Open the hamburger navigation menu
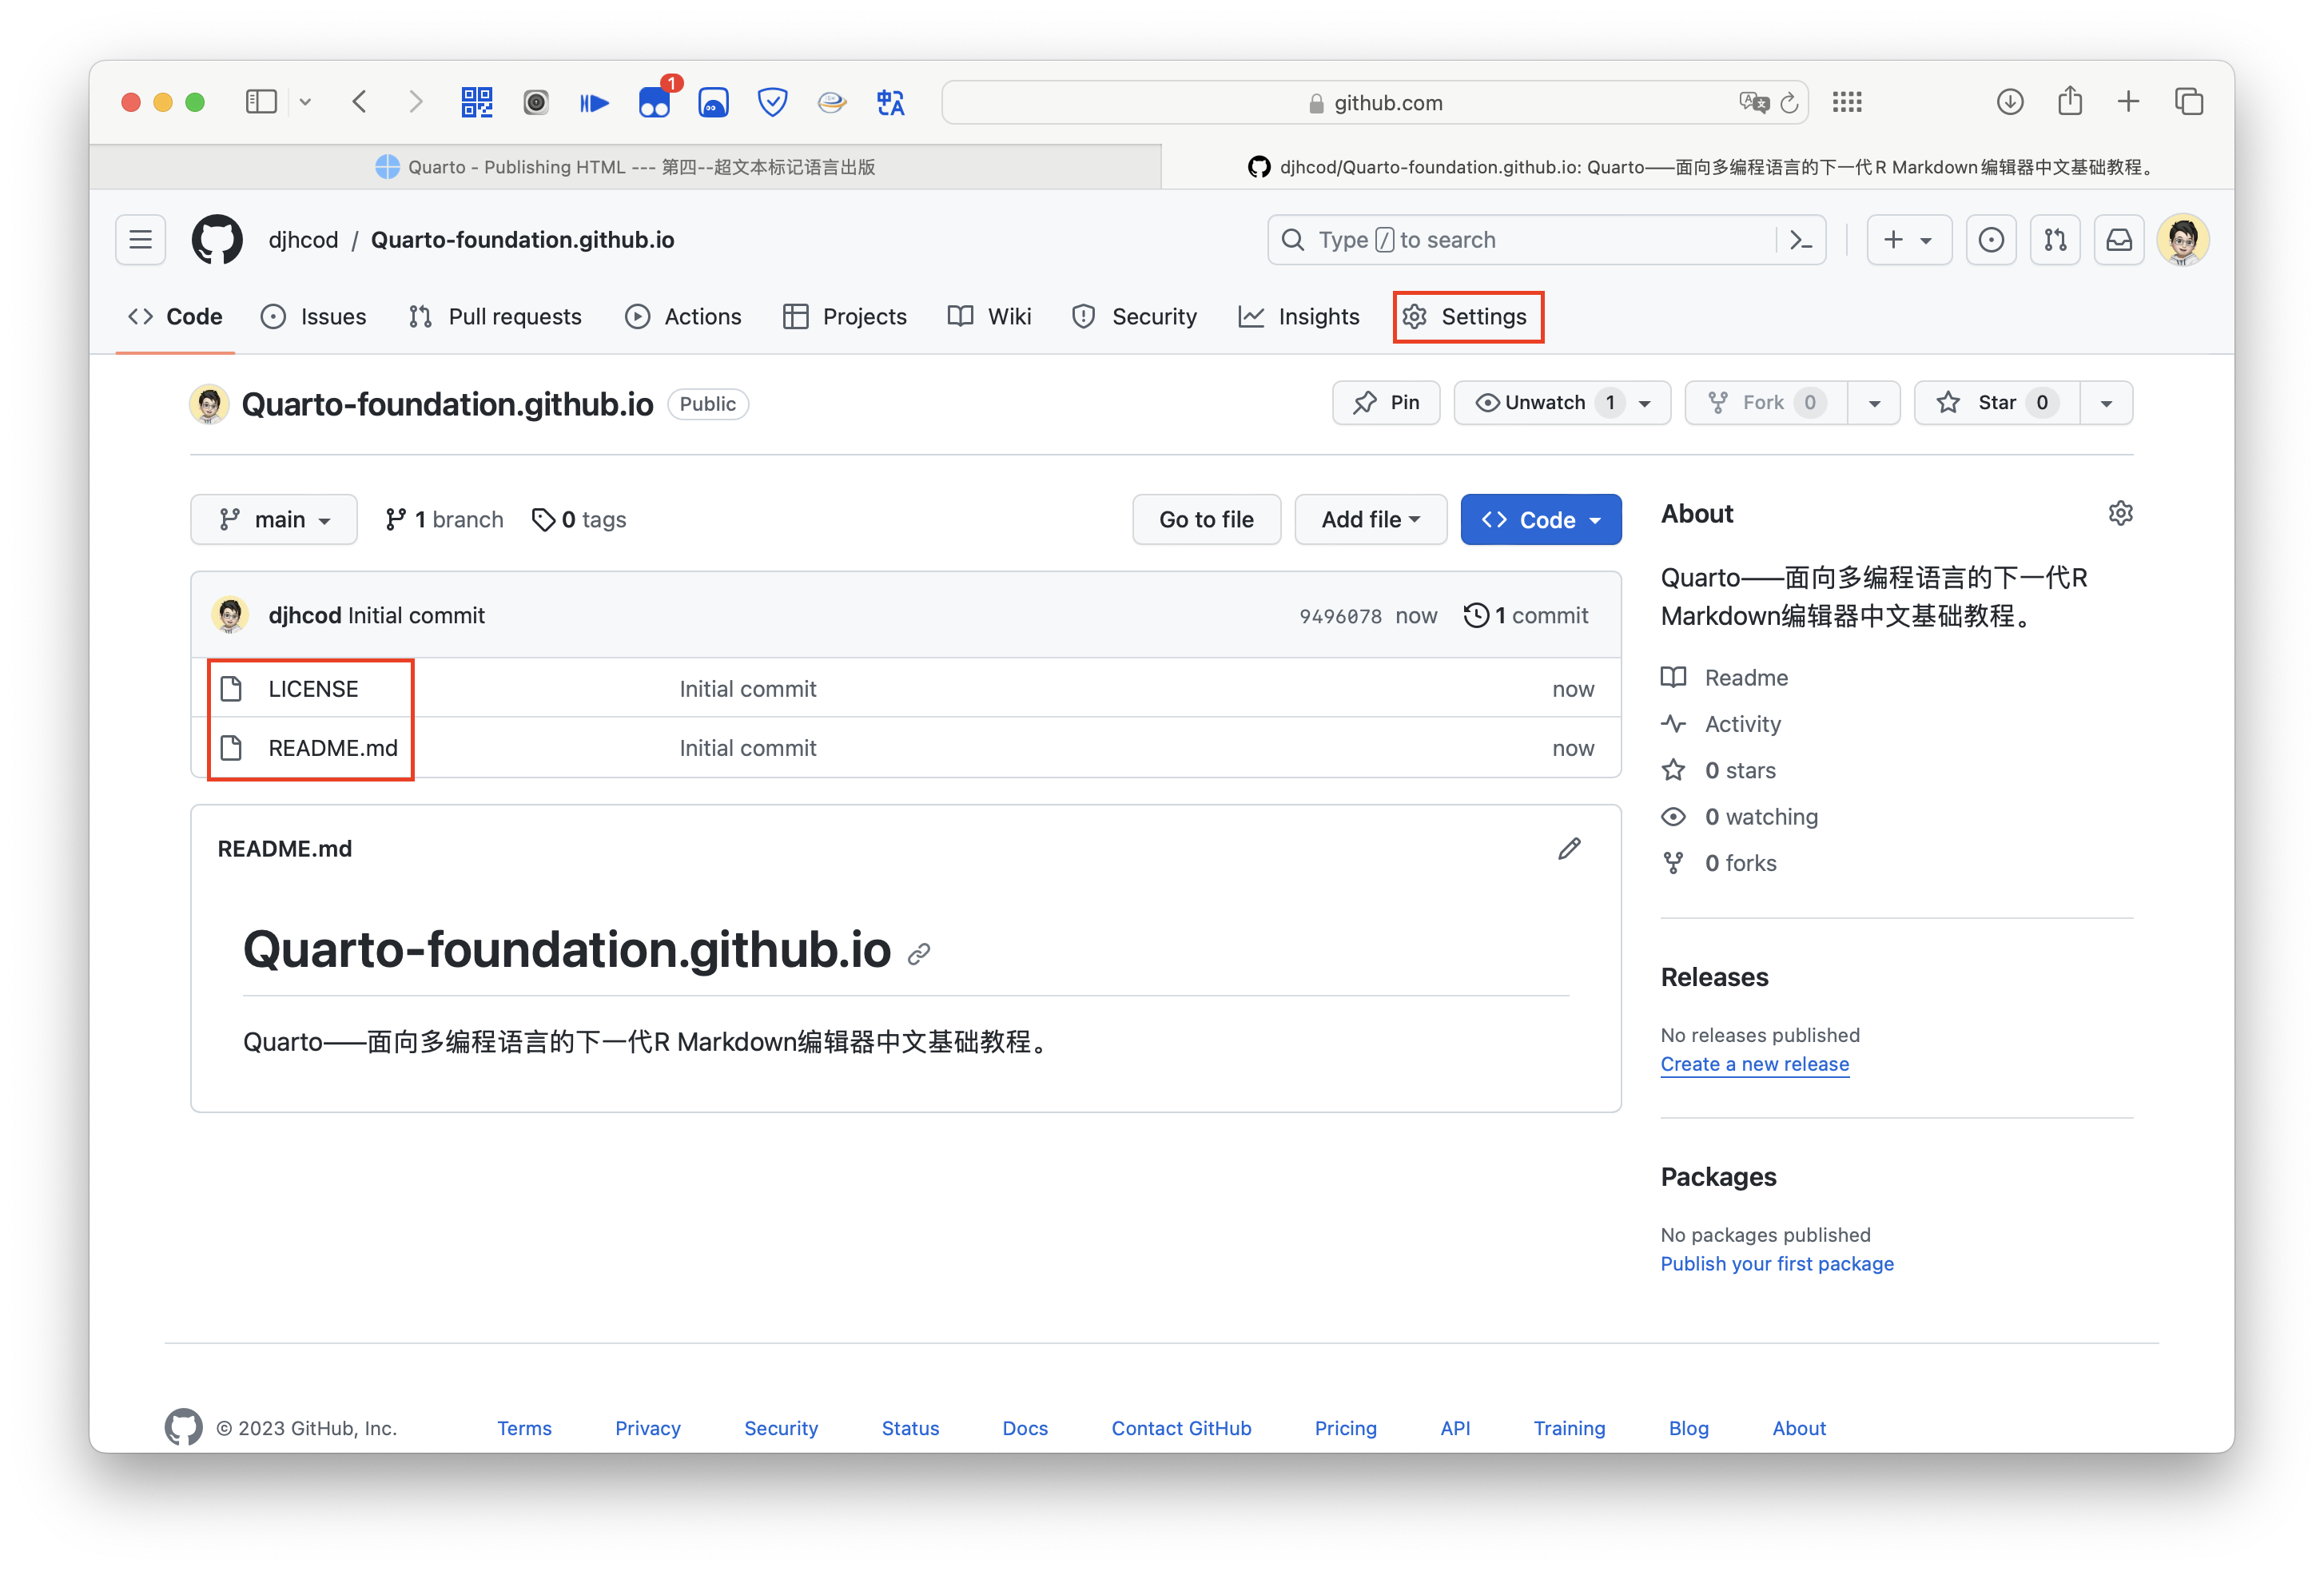This screenshot has height=1571, width=2324. click(141, 240)
